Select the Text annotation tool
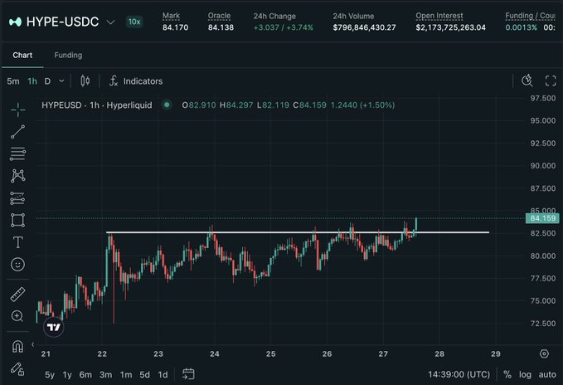 point(17,242)
